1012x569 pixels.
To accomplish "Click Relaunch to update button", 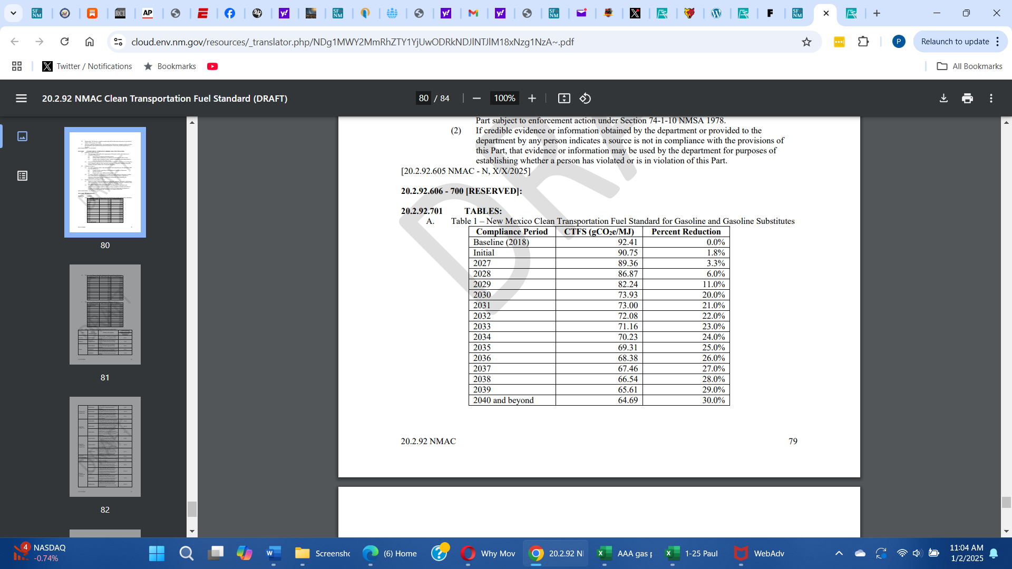I will [955, 42].
